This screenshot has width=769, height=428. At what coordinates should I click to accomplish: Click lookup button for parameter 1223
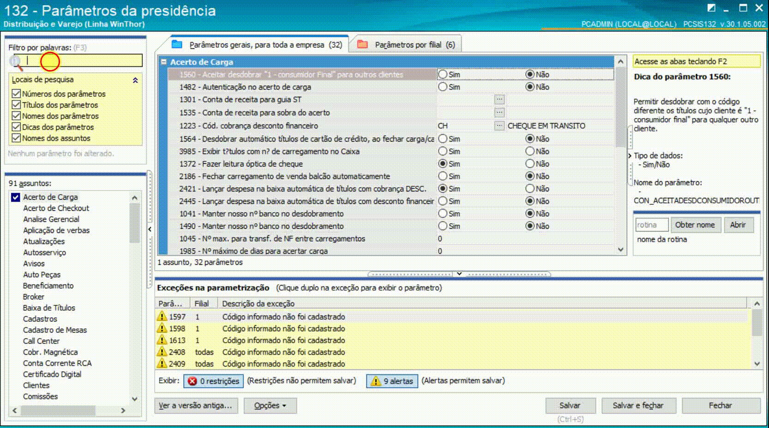(499, 125)
